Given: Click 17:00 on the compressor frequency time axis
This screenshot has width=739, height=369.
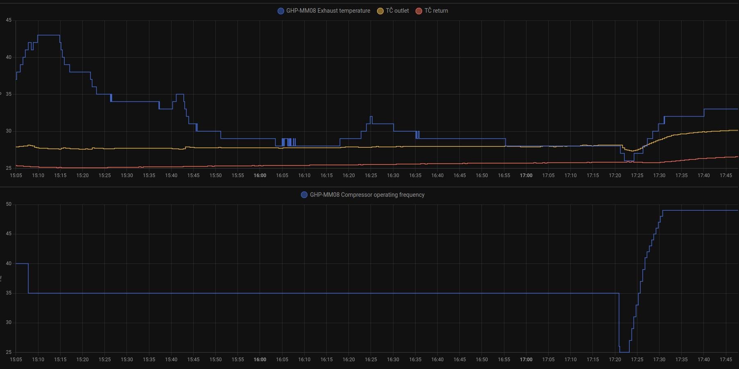Looking at the screenshot, I should (x=526, y=360).
